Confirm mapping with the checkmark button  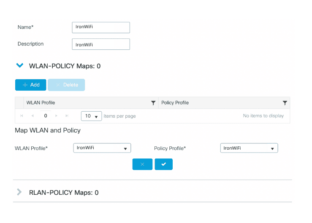pos(163,164)
